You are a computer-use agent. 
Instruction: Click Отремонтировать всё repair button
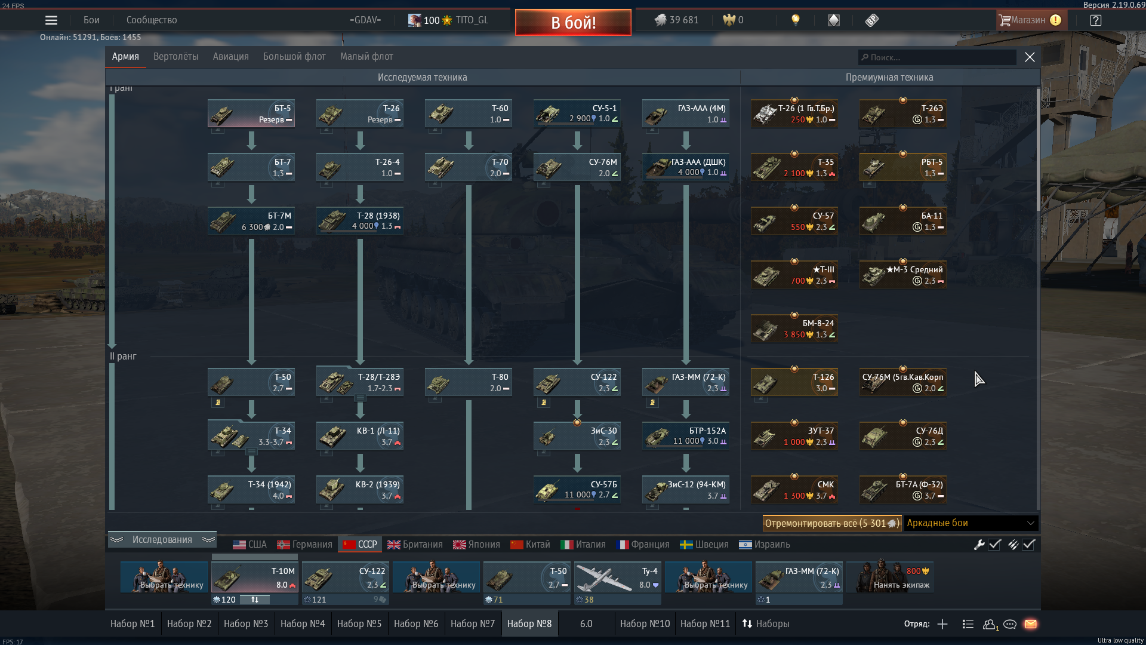[832, 523]
